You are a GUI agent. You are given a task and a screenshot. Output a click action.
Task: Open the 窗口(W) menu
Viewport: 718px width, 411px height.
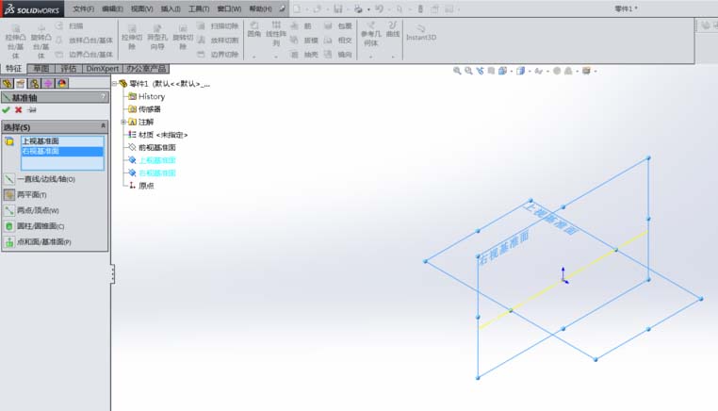[x=229, y=8]
